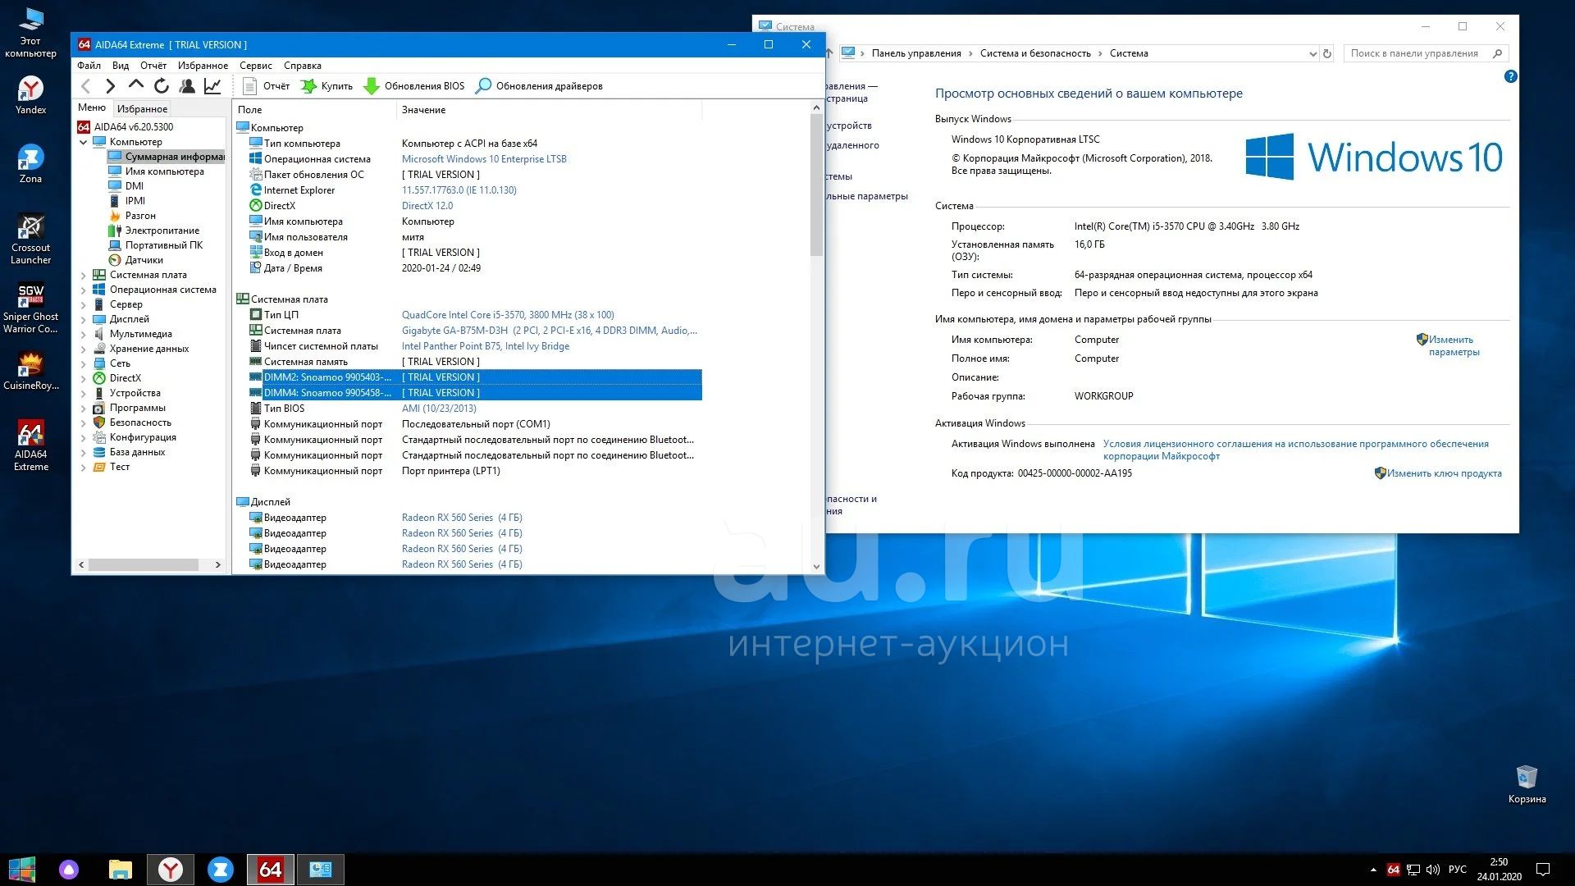Expand the Системная плата tree node
Image resolution: width=1575 pixels, height=886 pixels.
pos(83,276)
